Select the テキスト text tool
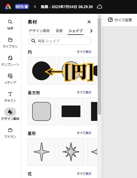The image size is (137, 178). pos(10,97)
